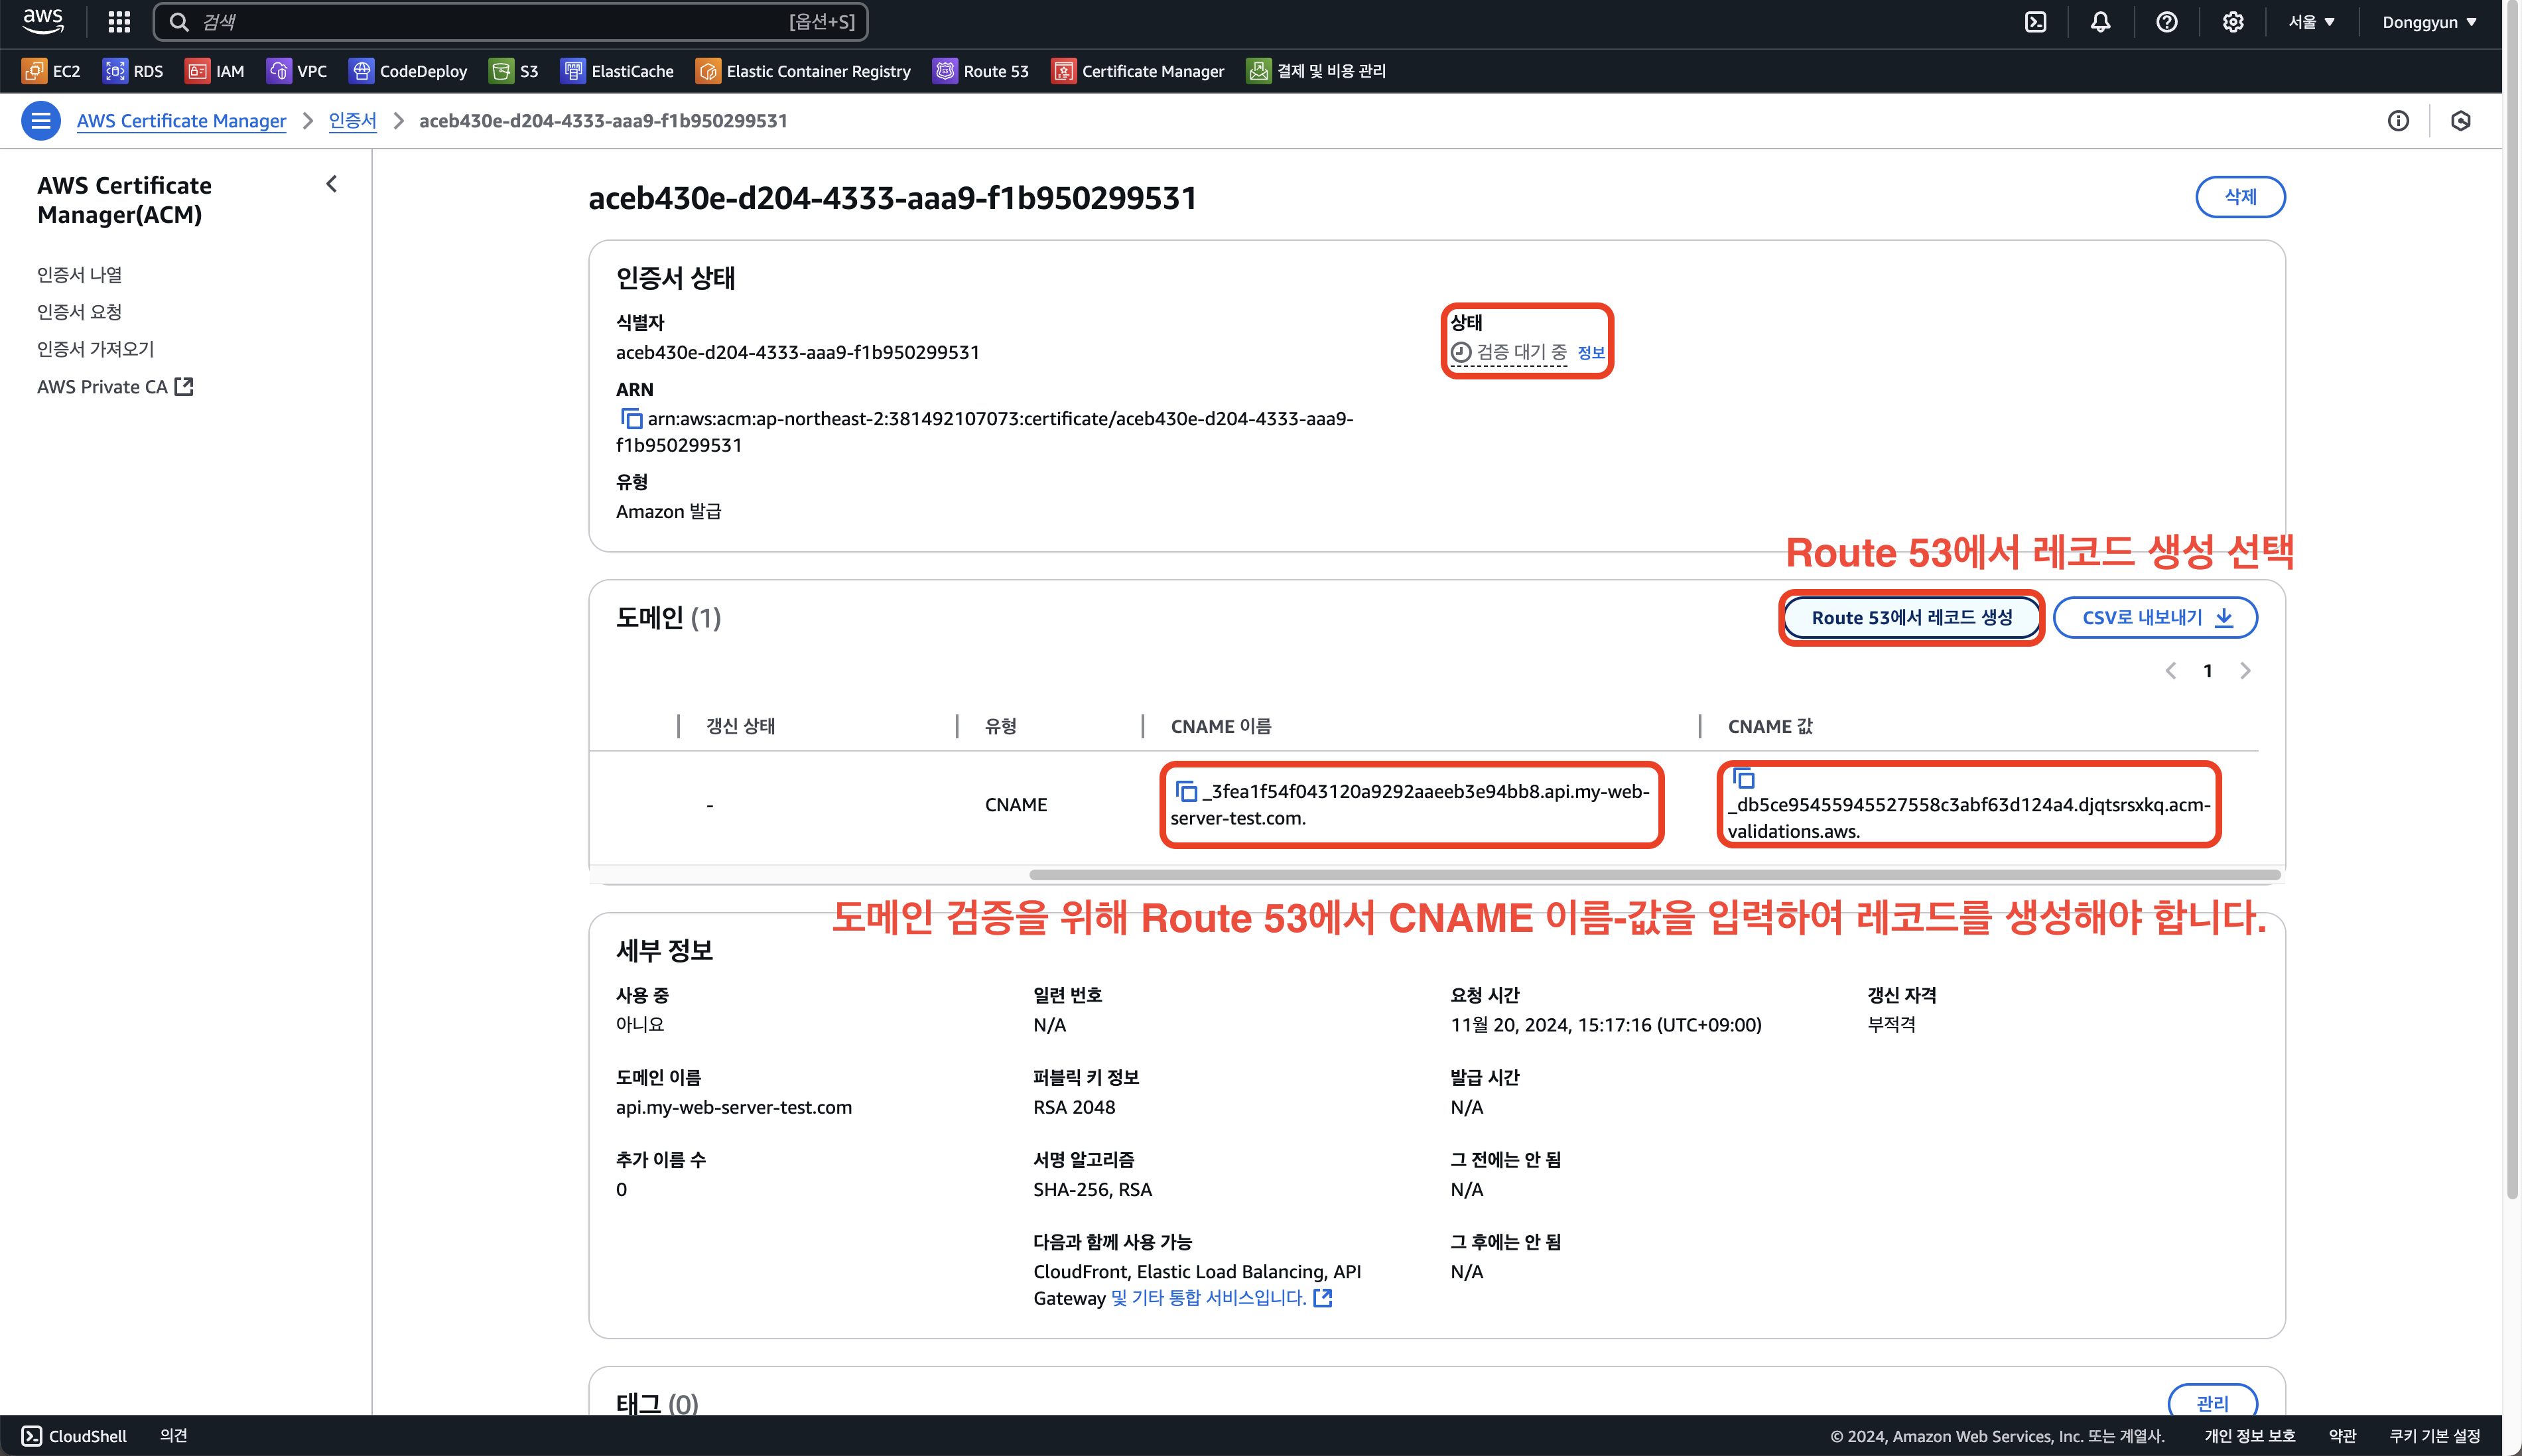Viewport: 2522px width, 1456px height.
Task: Open the AWS services grid menu
Action: click(x=119, y=22)
